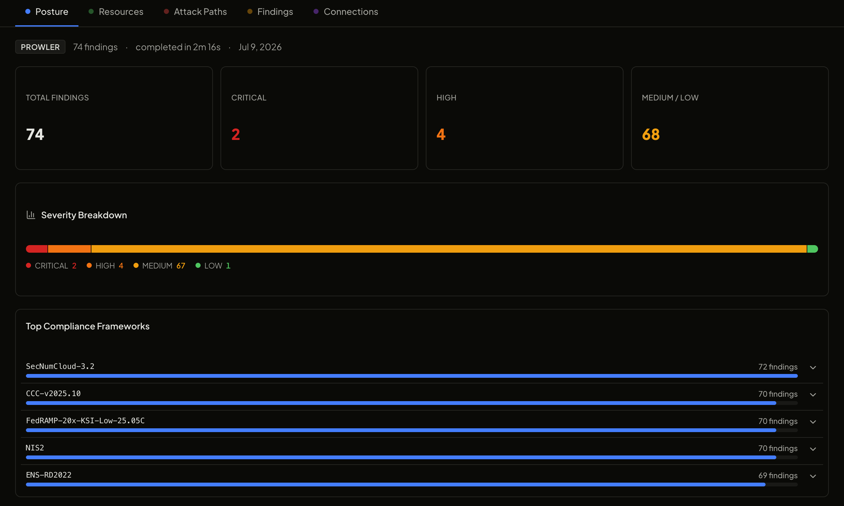Click the 70 findings count for CCC-v2025.10
Viewport: 844px width, 506px height.
778,394
